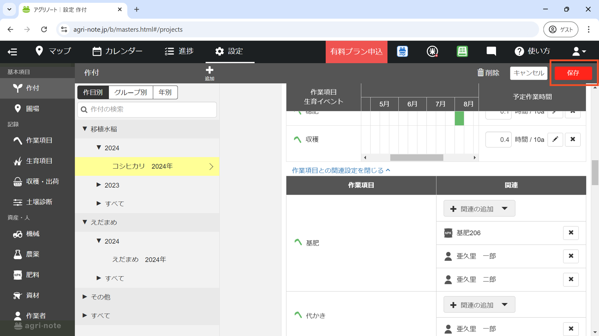Select 圃場 in the sidebar
The height and width of the screenshot is (336, 599).
pos(37,108)
